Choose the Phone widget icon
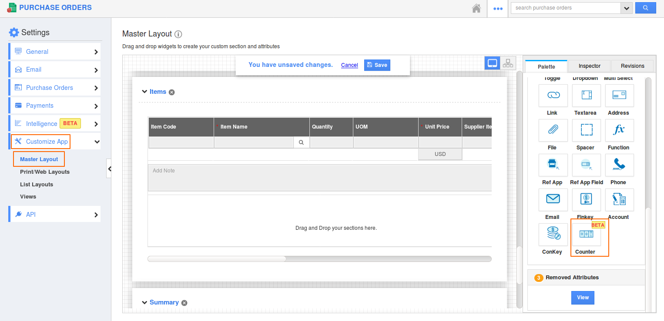 tap(619, 165)
